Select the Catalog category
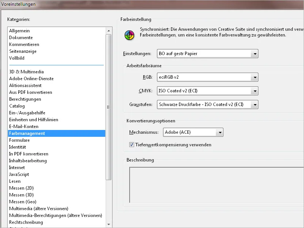This screenshot has width=304, height=228. point(57,106)
